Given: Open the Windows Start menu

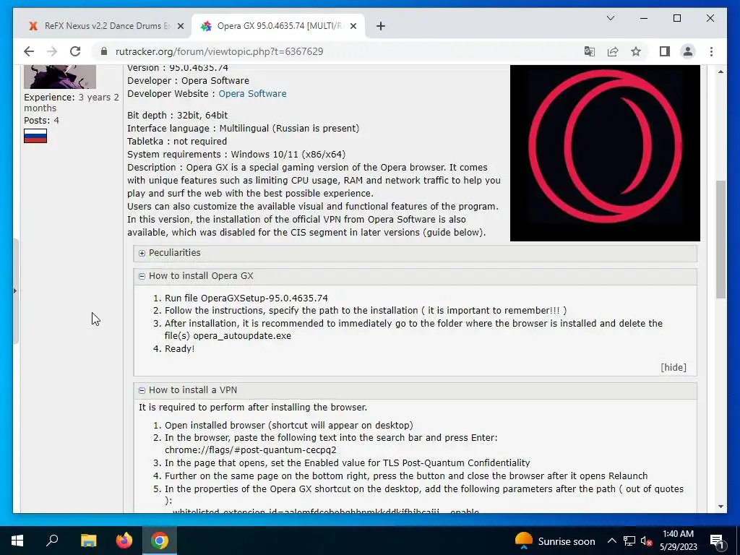Looking at the screenshot, I should click(x=17, y=541).
